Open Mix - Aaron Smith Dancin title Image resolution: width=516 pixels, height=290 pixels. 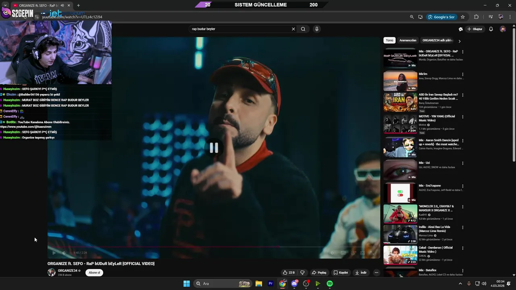click(439, 142)
